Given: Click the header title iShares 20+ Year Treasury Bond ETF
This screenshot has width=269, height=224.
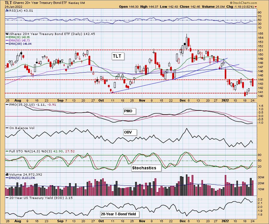Looking at the screenshot, I should (x=40, y=3).
